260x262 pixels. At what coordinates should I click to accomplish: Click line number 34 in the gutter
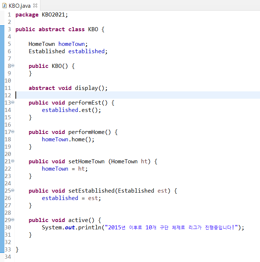coord(8,257)
